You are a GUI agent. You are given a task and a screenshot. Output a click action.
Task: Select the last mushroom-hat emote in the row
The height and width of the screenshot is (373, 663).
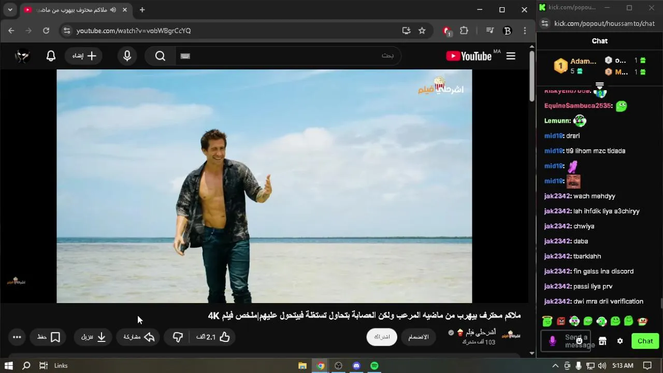click(x=643, y=321)
